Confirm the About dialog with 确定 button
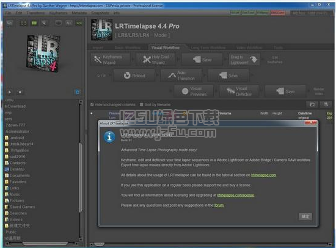Viewport: 336px width, 248px height. tap(305, 216)
